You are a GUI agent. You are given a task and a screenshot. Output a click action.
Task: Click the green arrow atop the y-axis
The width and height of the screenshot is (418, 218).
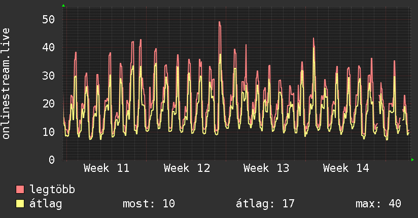coord(63,6)
